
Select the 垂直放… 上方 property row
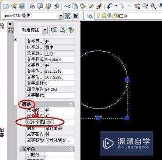point(50,54)
